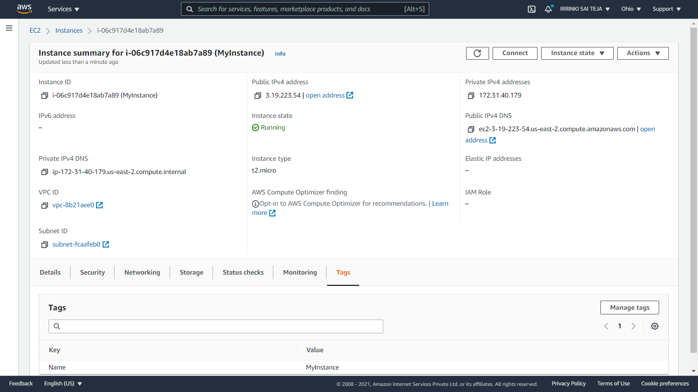
Task: Click external link icon beside Public IPv4 open address
Action: pyautogui.click(x=350, y=95)
